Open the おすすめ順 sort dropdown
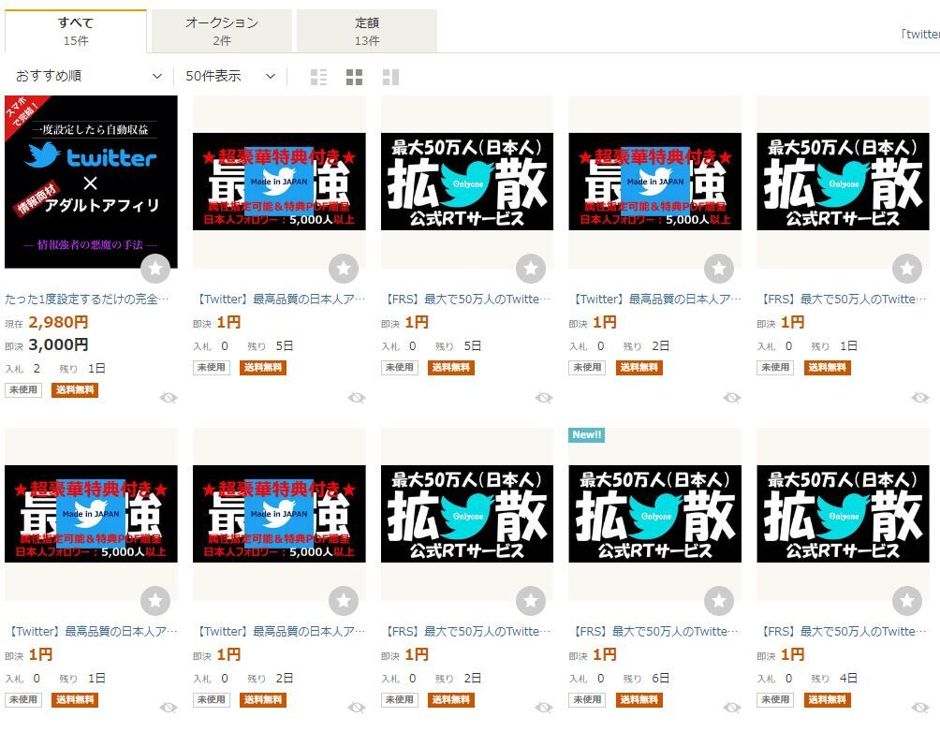940x732 pixels. (89, 76)
